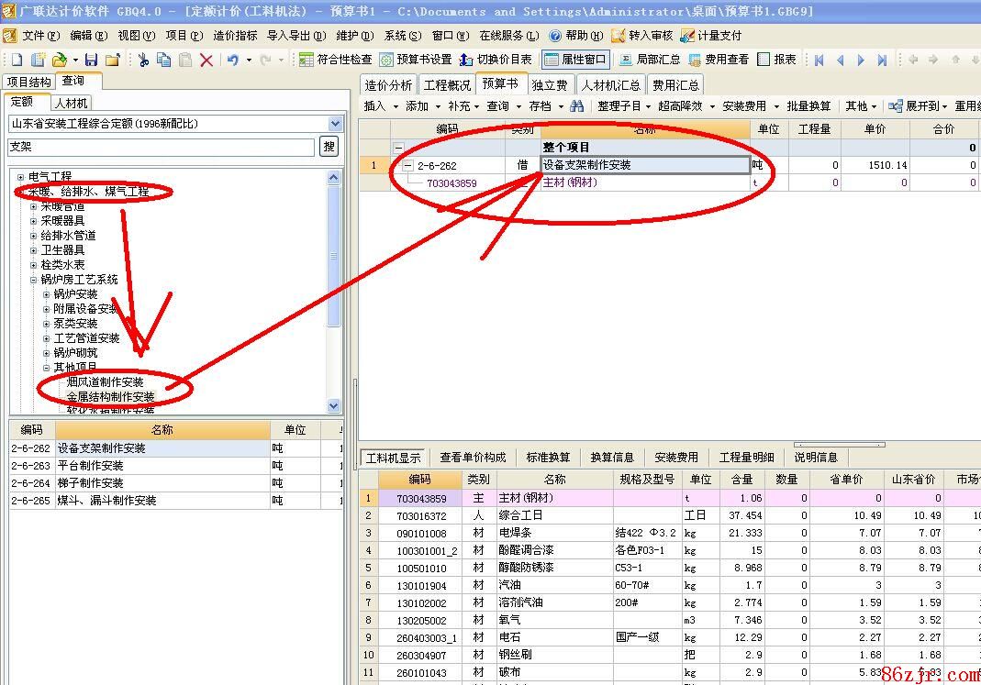Select 金属结构制作安装 in the tree

pos(110,397)
